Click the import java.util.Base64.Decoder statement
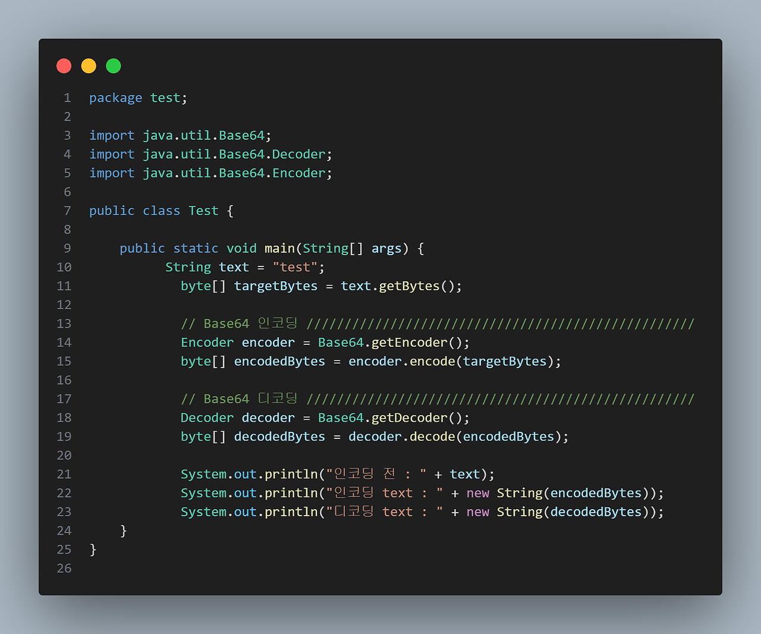761x634 pixels. (210, 154)
